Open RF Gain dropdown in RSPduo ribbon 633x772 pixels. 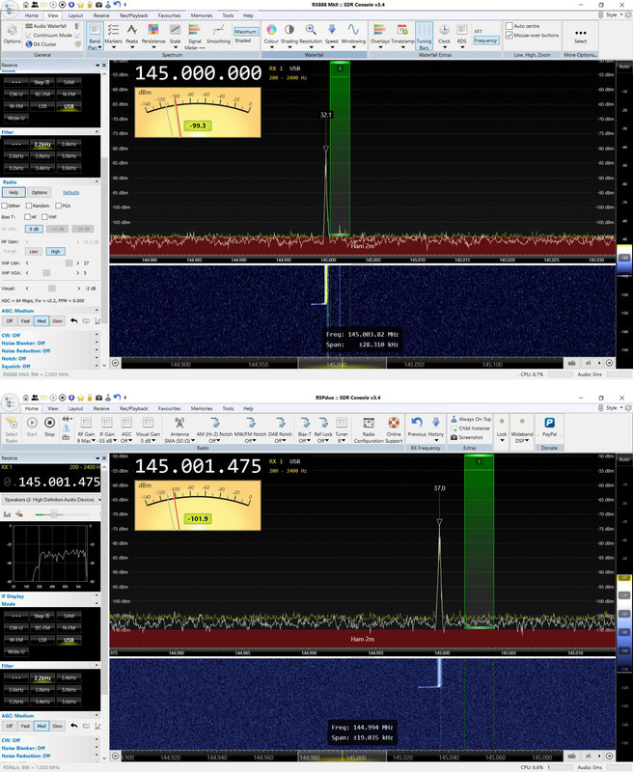(86, 429)
